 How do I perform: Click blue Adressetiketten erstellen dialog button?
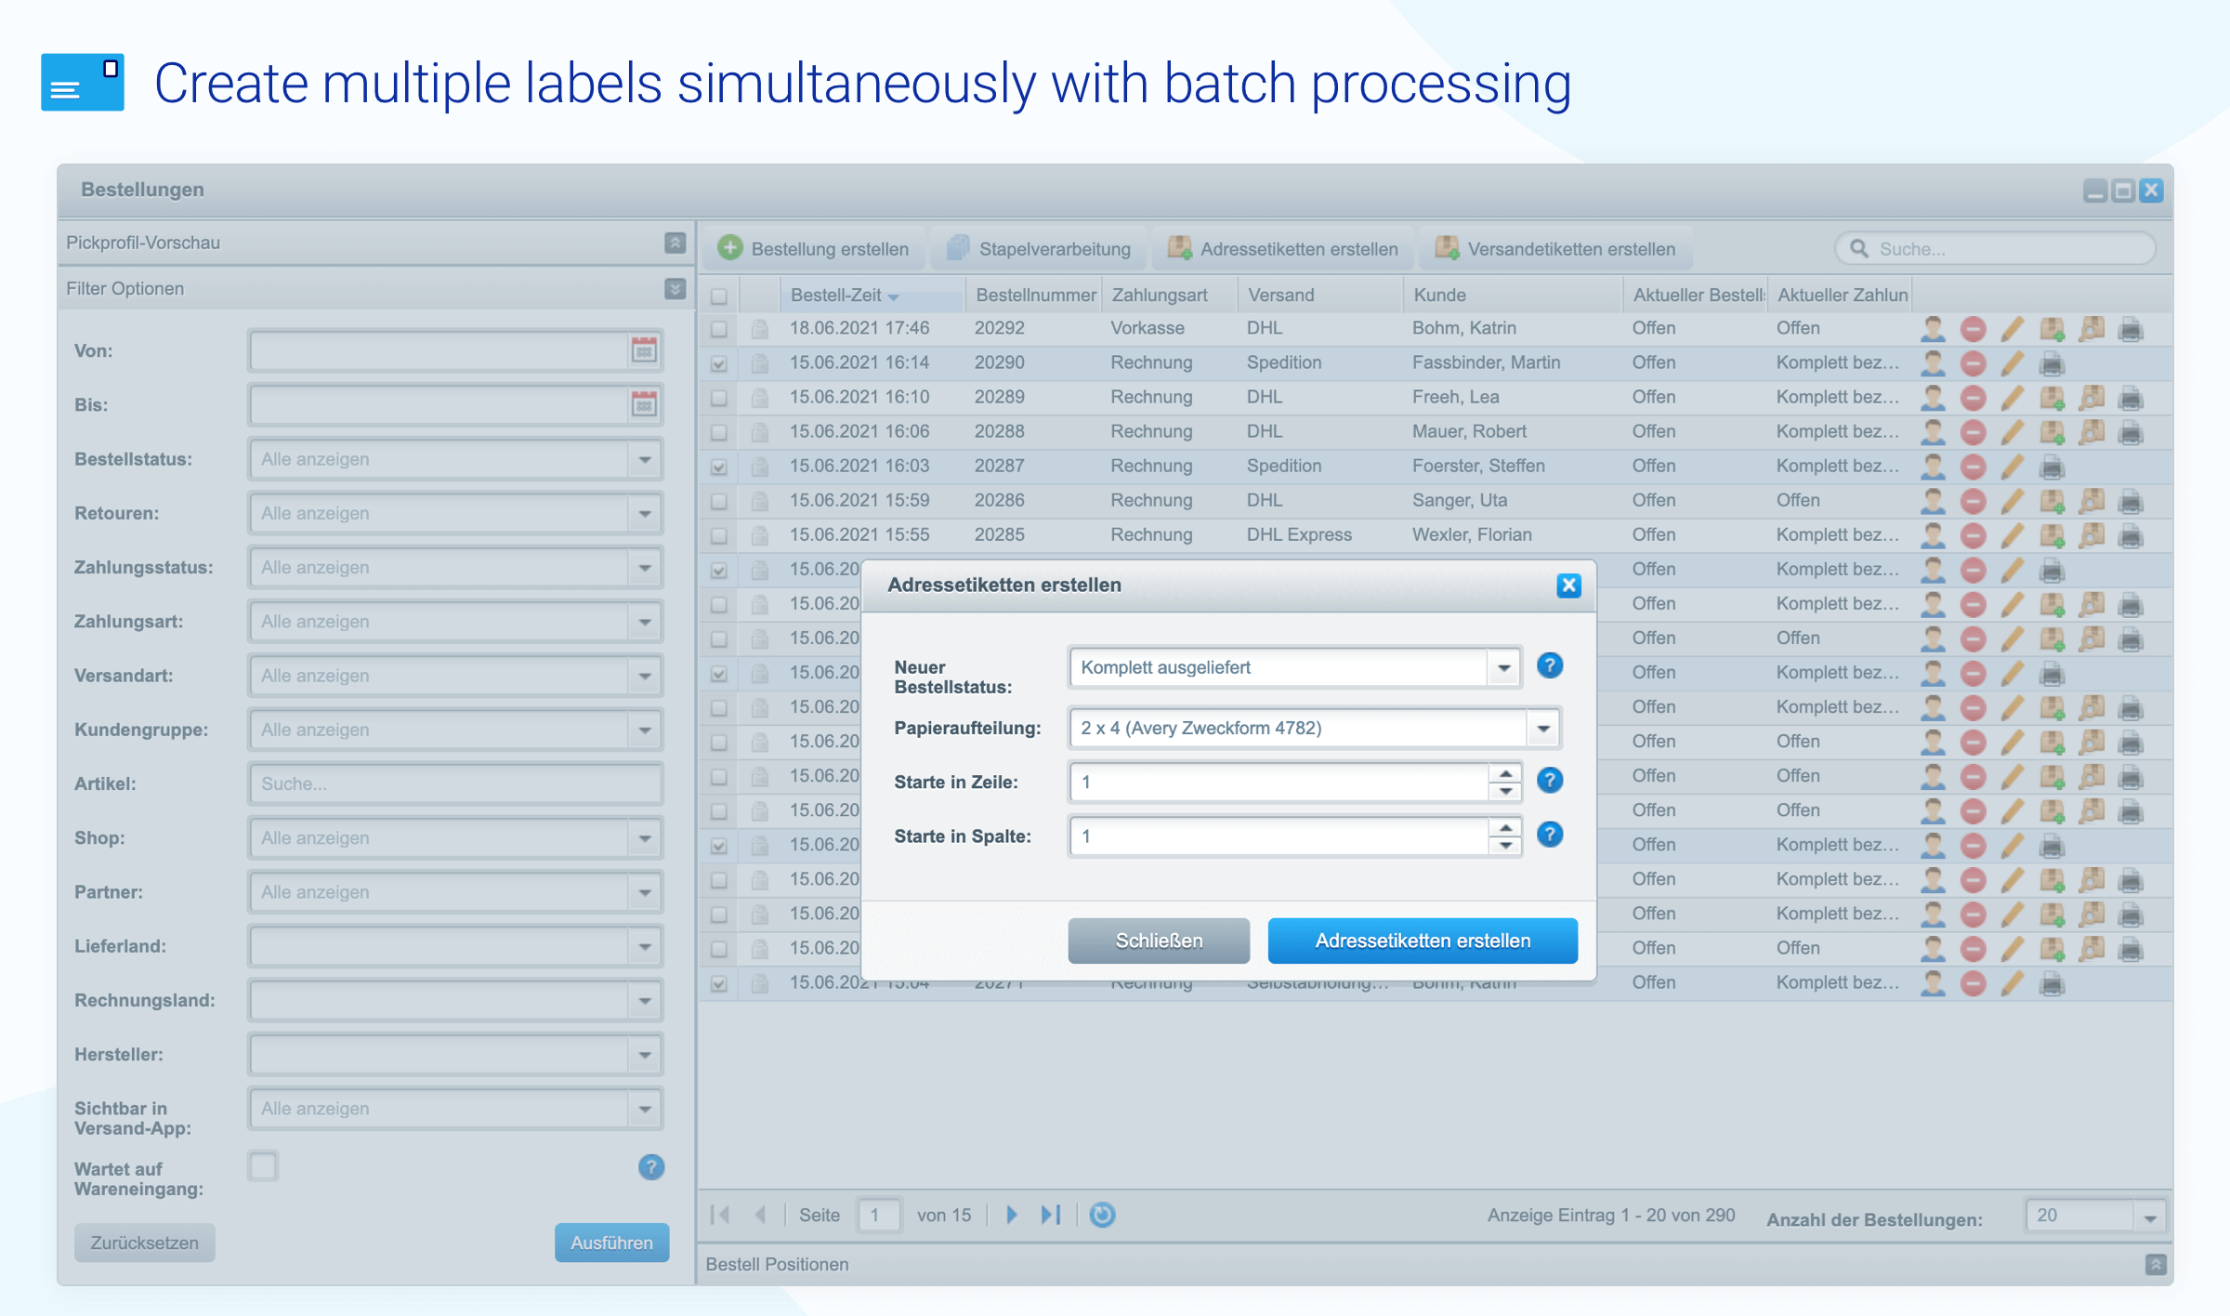[x=1423, y=941]
